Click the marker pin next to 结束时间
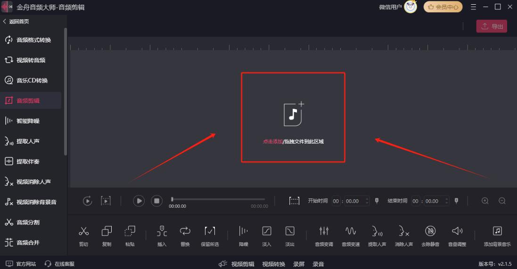This screenshot has height=269, width=517. click(456, 201)
